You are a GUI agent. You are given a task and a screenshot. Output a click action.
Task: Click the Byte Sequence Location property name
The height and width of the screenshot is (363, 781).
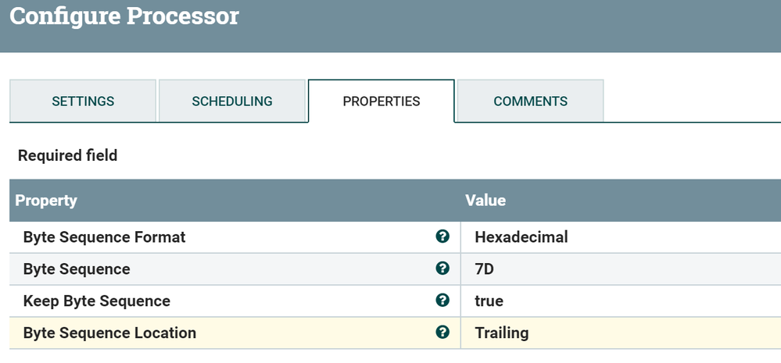(x=109, y=333)
